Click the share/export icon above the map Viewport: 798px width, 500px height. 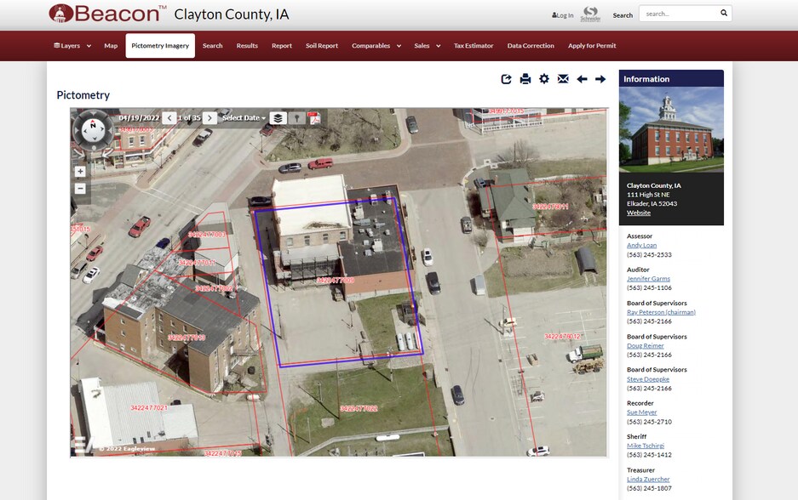tap(507, 79)
